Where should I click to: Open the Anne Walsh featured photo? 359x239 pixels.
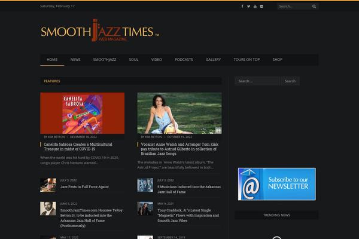(180, 113)
